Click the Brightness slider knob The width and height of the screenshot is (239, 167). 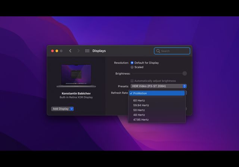tap(184, 74)
